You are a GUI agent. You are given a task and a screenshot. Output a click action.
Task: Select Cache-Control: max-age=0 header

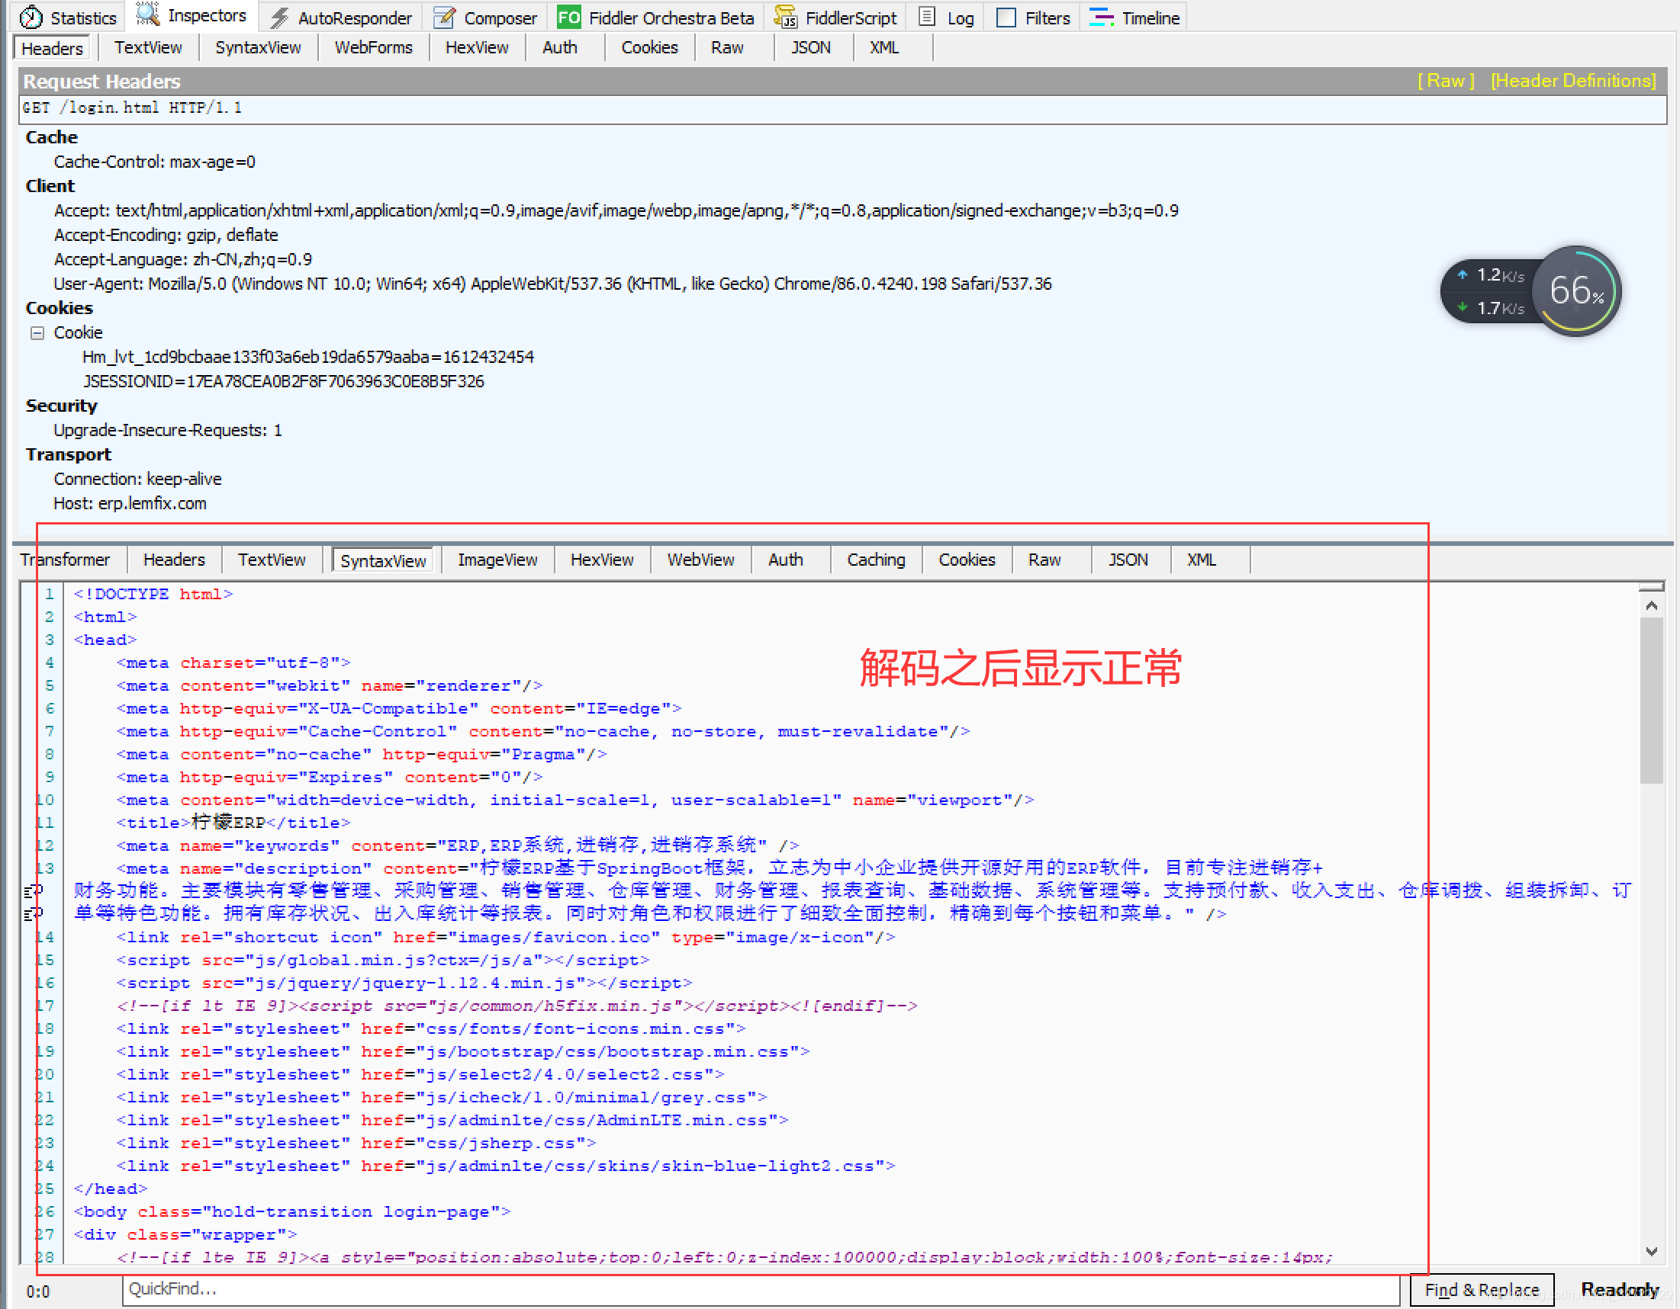[x=154, y=162]
